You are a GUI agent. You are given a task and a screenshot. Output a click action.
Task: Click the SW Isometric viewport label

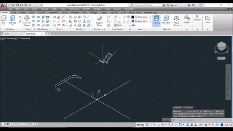click(9, 39)
